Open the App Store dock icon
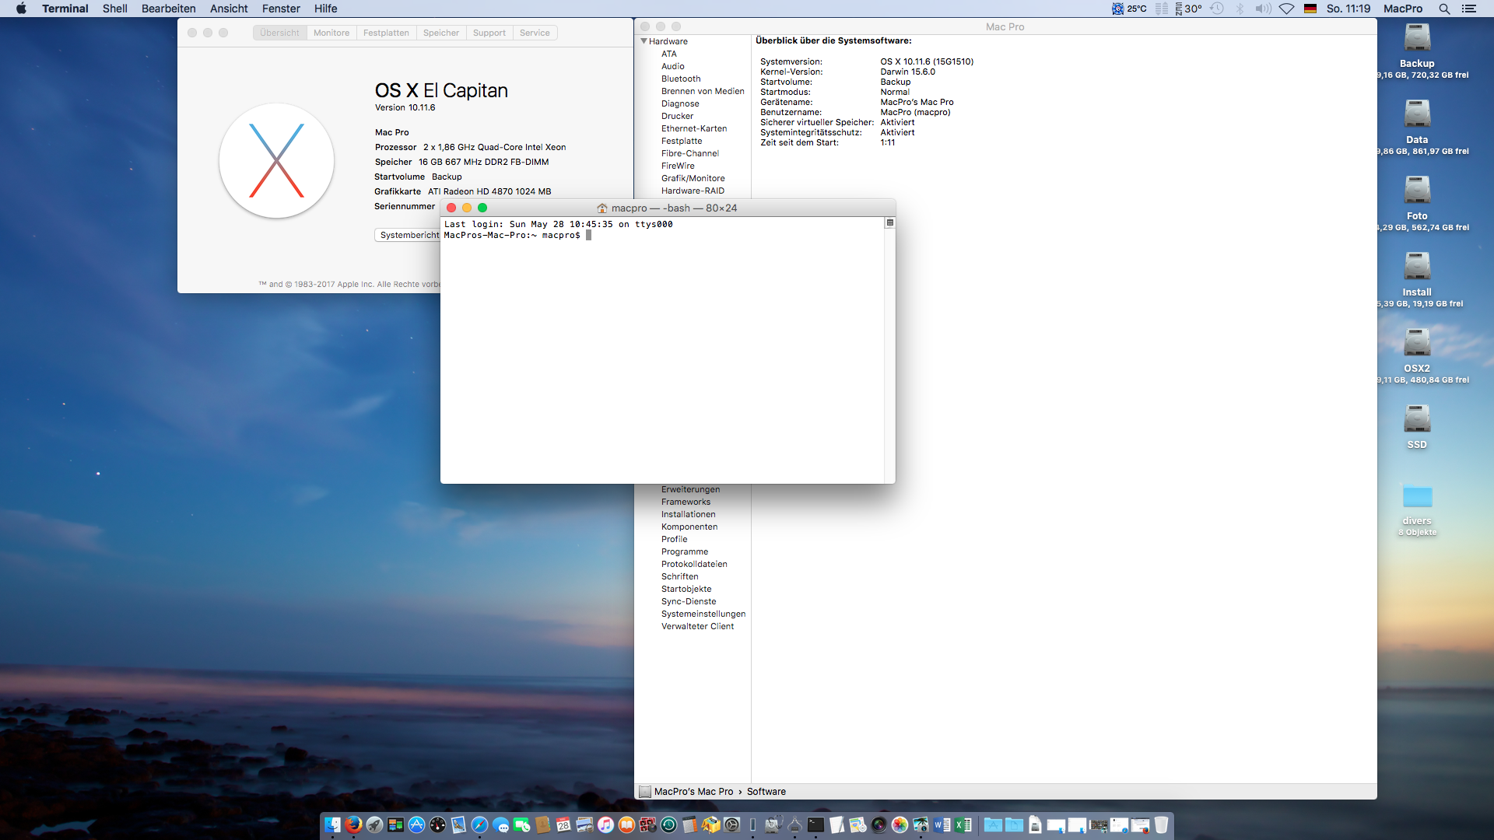Image resolution: width=1494 pixels, height=840 pixels. 416,824
